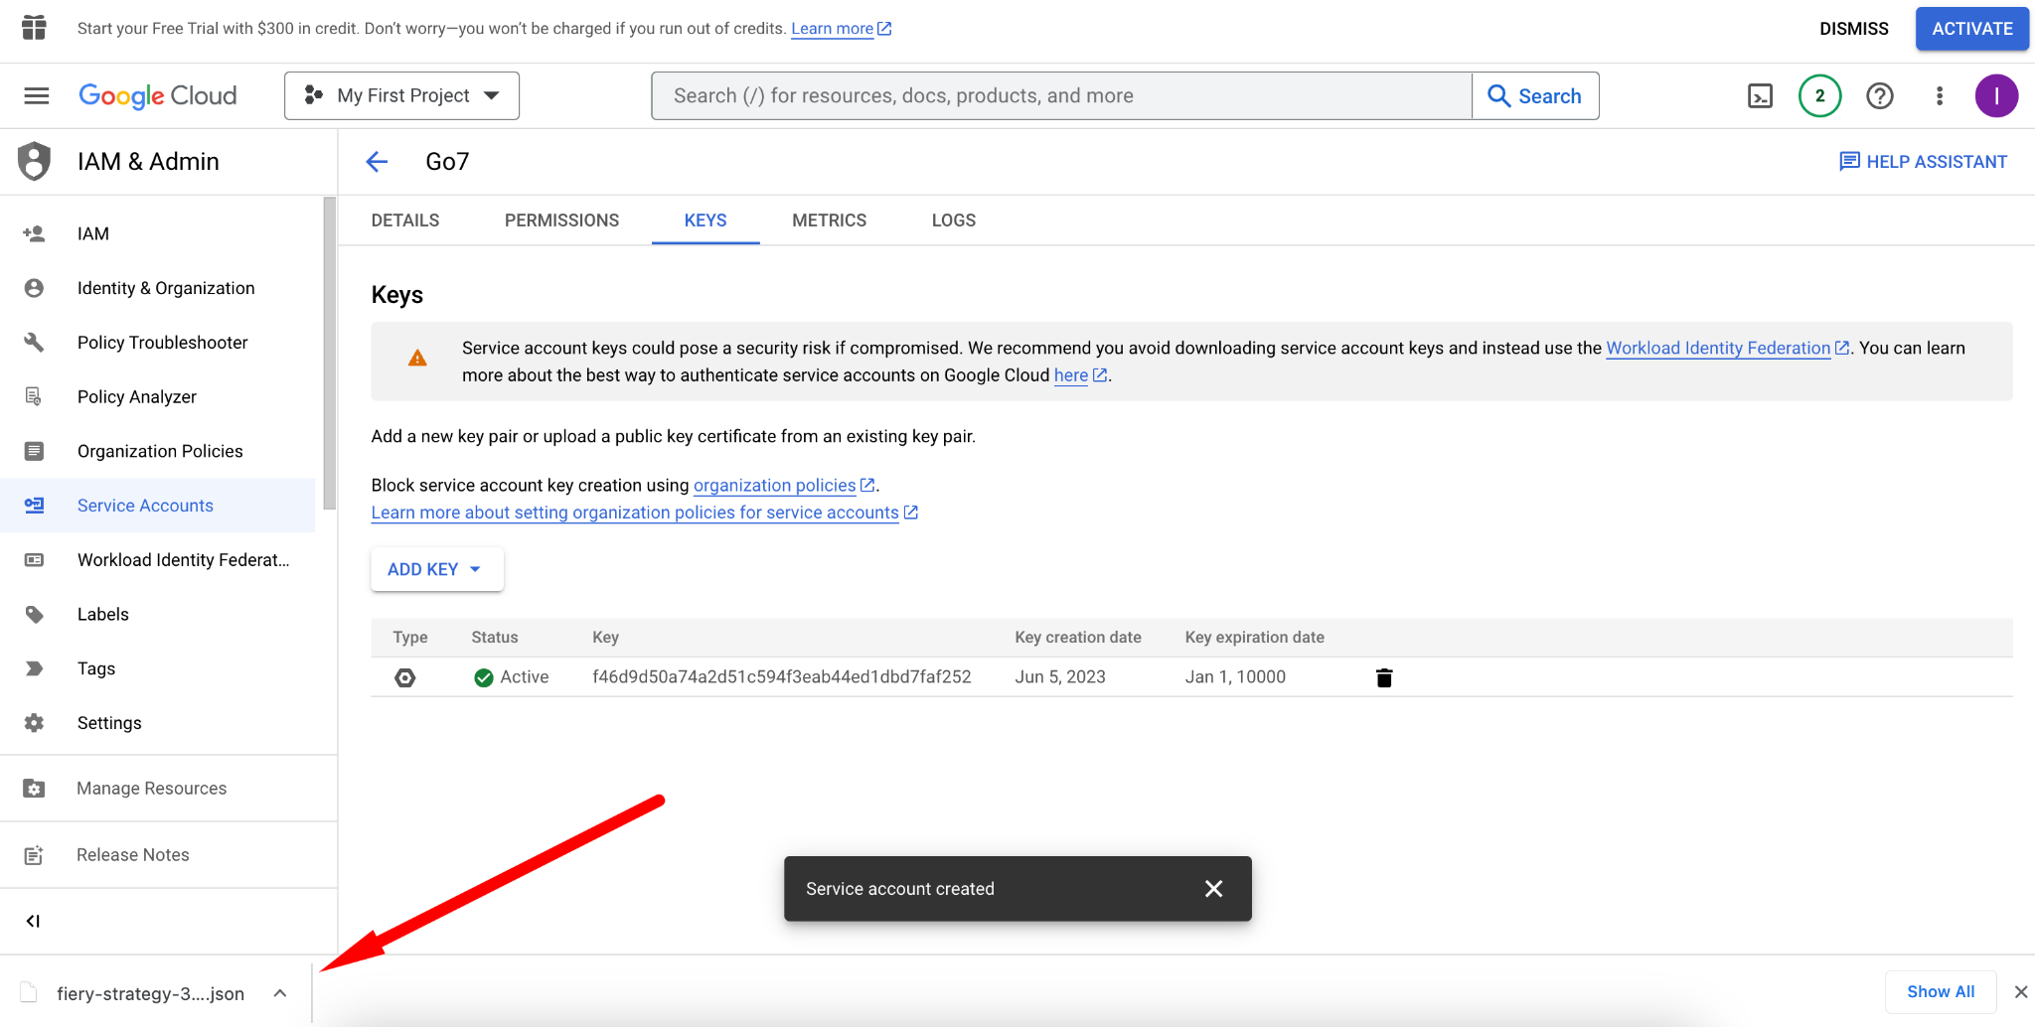Viewport: 2035px width, 1027px height.
Task: Click the help question mark icon
Action: click(1879, 96)
